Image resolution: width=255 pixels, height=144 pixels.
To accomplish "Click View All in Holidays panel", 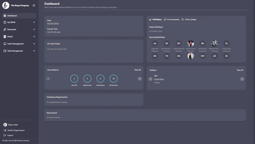I will point(239,70).
